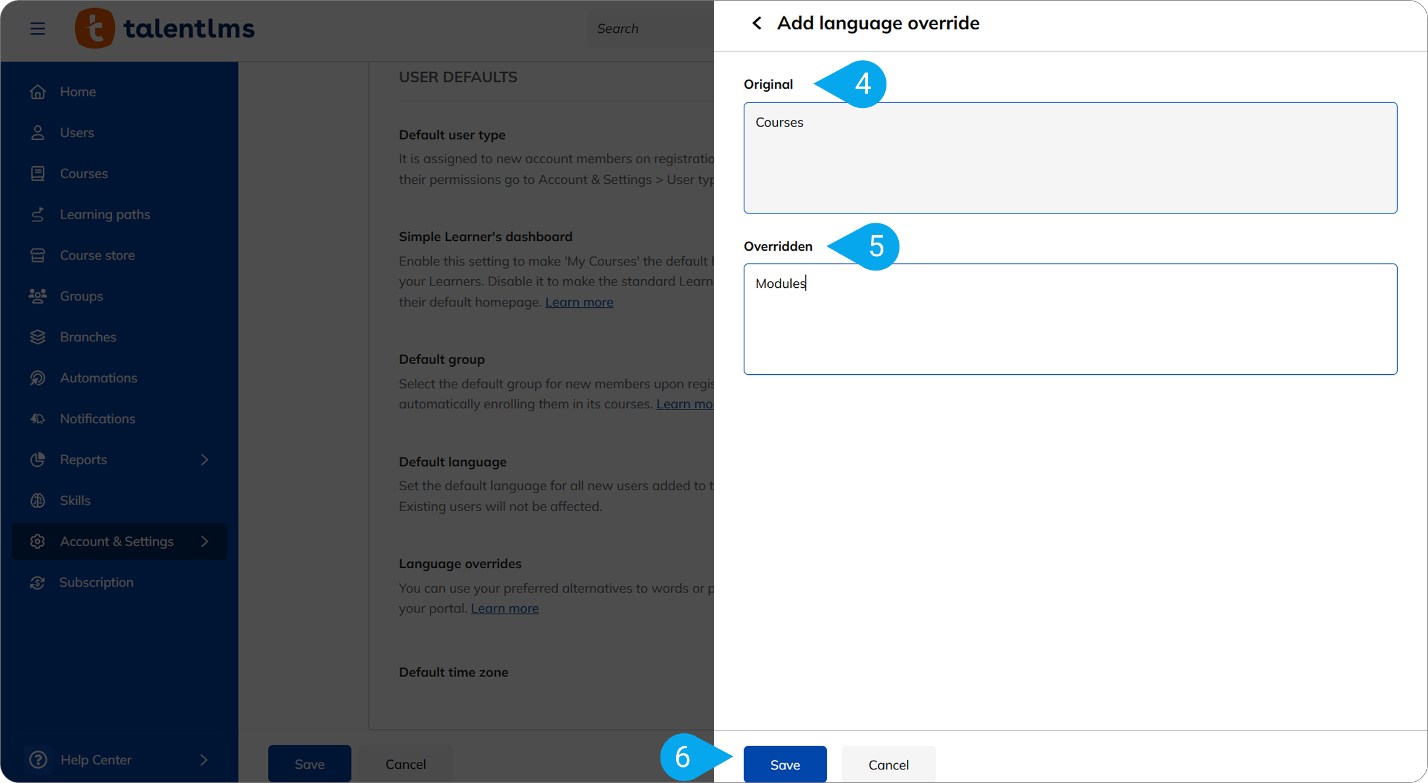This screenshot has height=783, width=1428.
Task: Open the Skills sidebar item
Action: (x=75, y=500)
